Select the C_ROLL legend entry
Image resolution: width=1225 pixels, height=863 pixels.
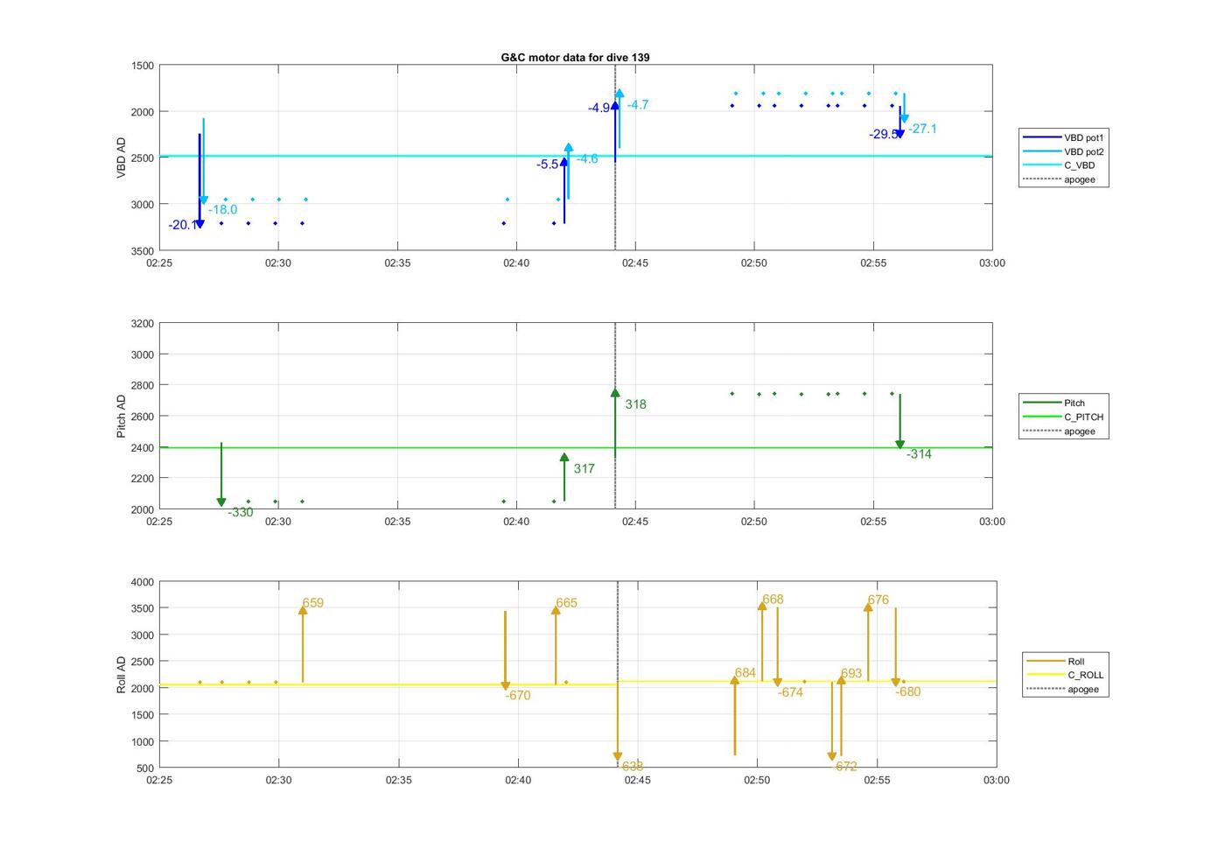pyautogui.click(x=1066, y=675)
